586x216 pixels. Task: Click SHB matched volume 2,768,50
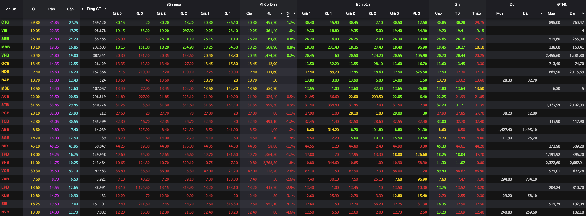coord(270,163)
